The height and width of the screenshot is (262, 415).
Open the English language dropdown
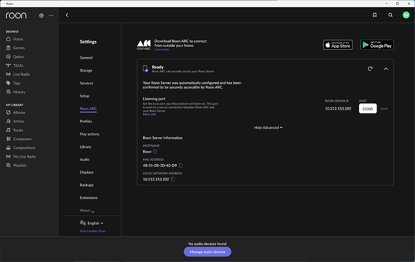pyautogui.click(x=91, y=223)
